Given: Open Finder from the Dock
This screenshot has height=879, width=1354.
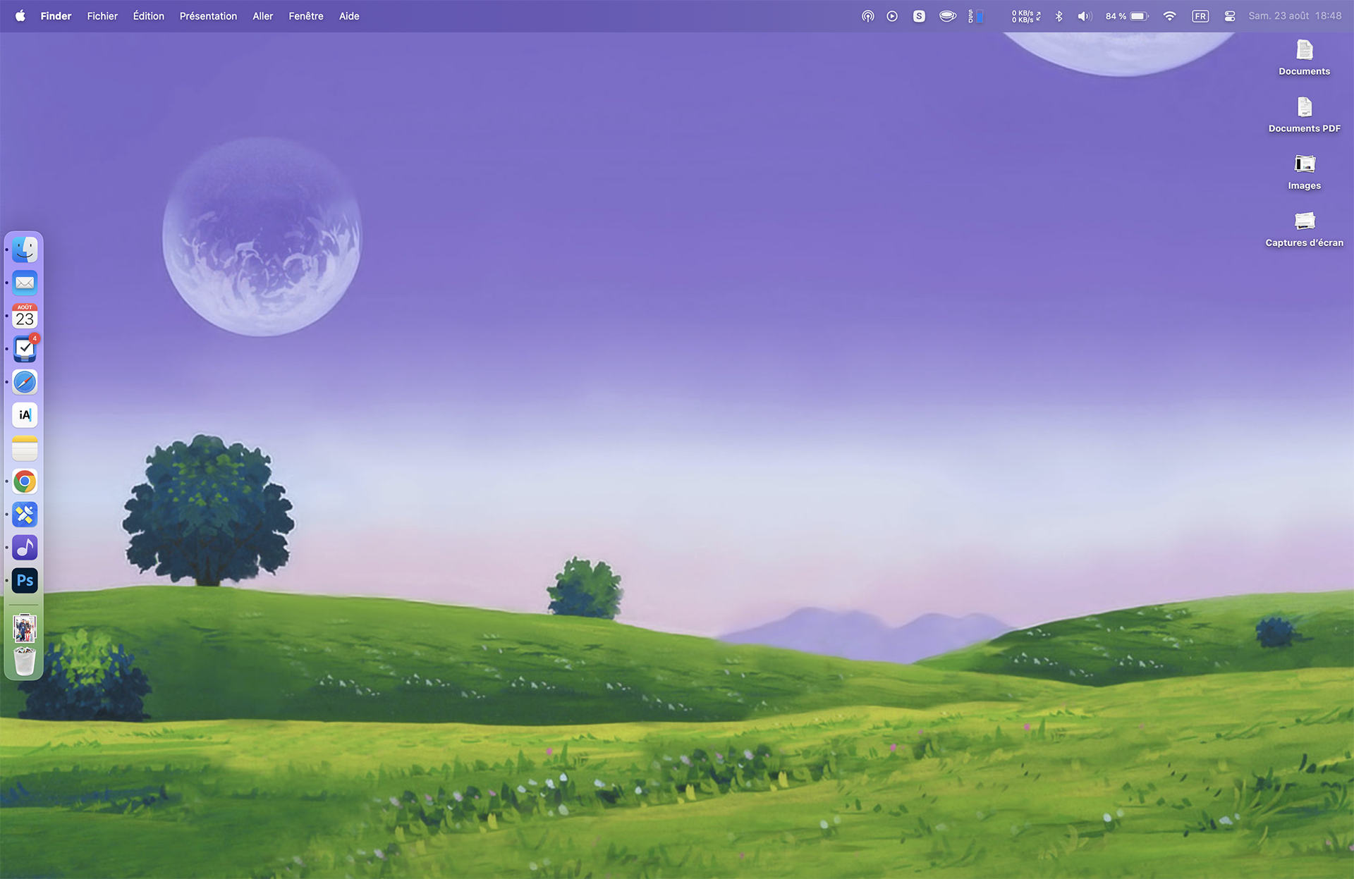Looking at the screenshot, I should [25, 250].
